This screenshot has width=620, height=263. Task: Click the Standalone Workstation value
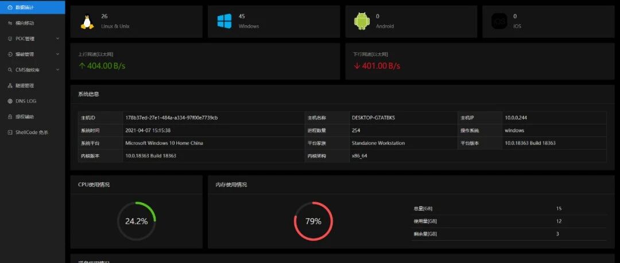pos(378,143)
